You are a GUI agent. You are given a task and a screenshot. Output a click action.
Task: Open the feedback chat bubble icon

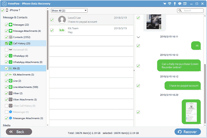180,4
